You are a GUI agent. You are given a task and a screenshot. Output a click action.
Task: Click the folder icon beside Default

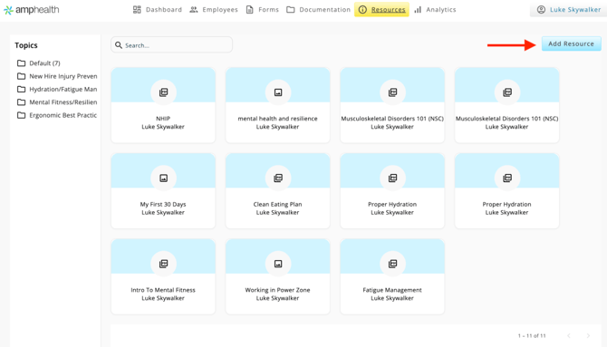pyautogui.click(x=22, y=63)
